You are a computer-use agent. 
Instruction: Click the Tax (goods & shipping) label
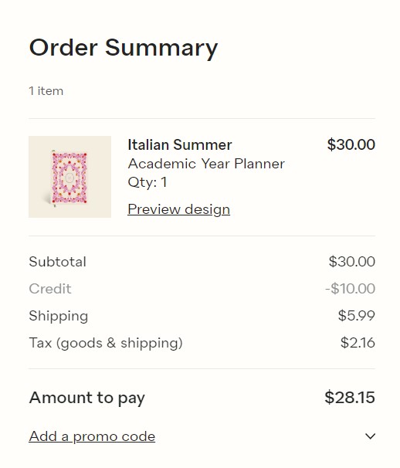[x=106, y=343]
